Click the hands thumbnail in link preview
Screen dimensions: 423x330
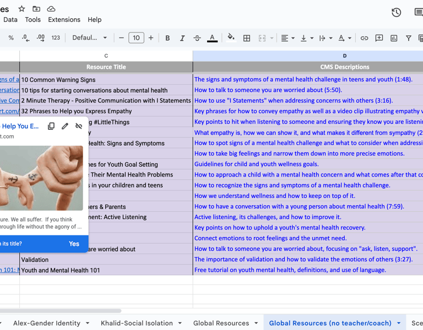point(41,178)
